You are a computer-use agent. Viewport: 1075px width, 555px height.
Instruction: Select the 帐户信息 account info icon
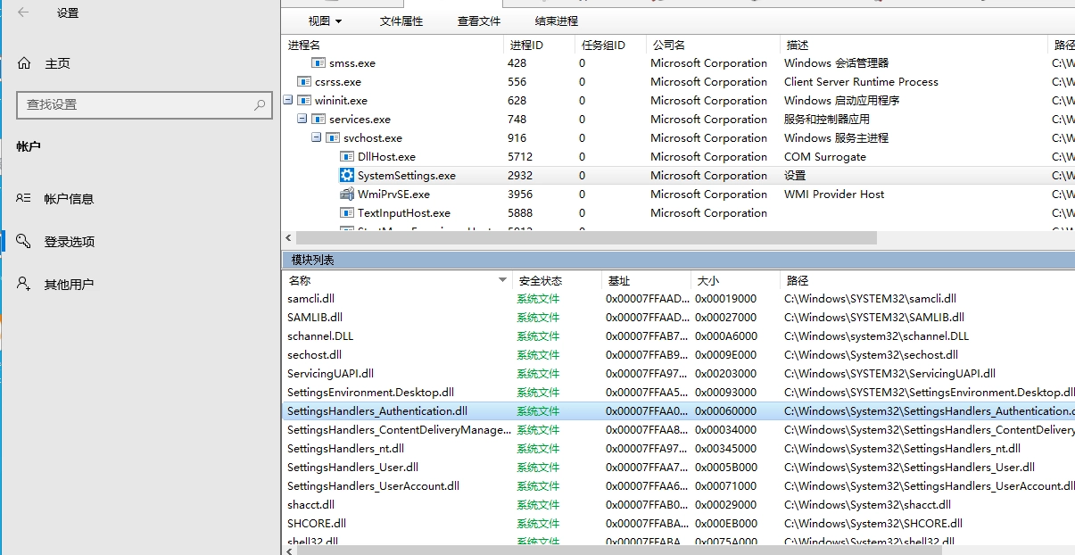click(x=24, y=199)
